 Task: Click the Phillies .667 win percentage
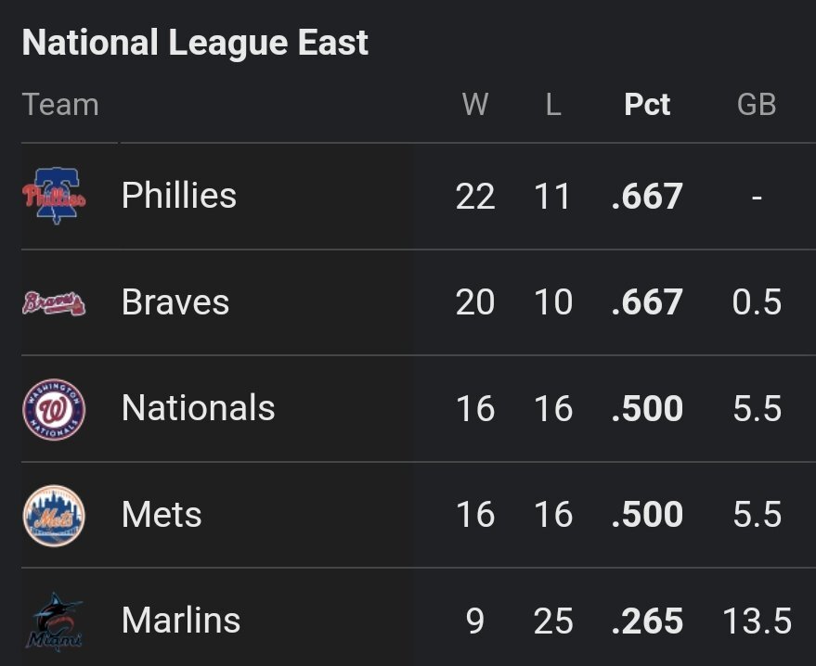point(647,197)
